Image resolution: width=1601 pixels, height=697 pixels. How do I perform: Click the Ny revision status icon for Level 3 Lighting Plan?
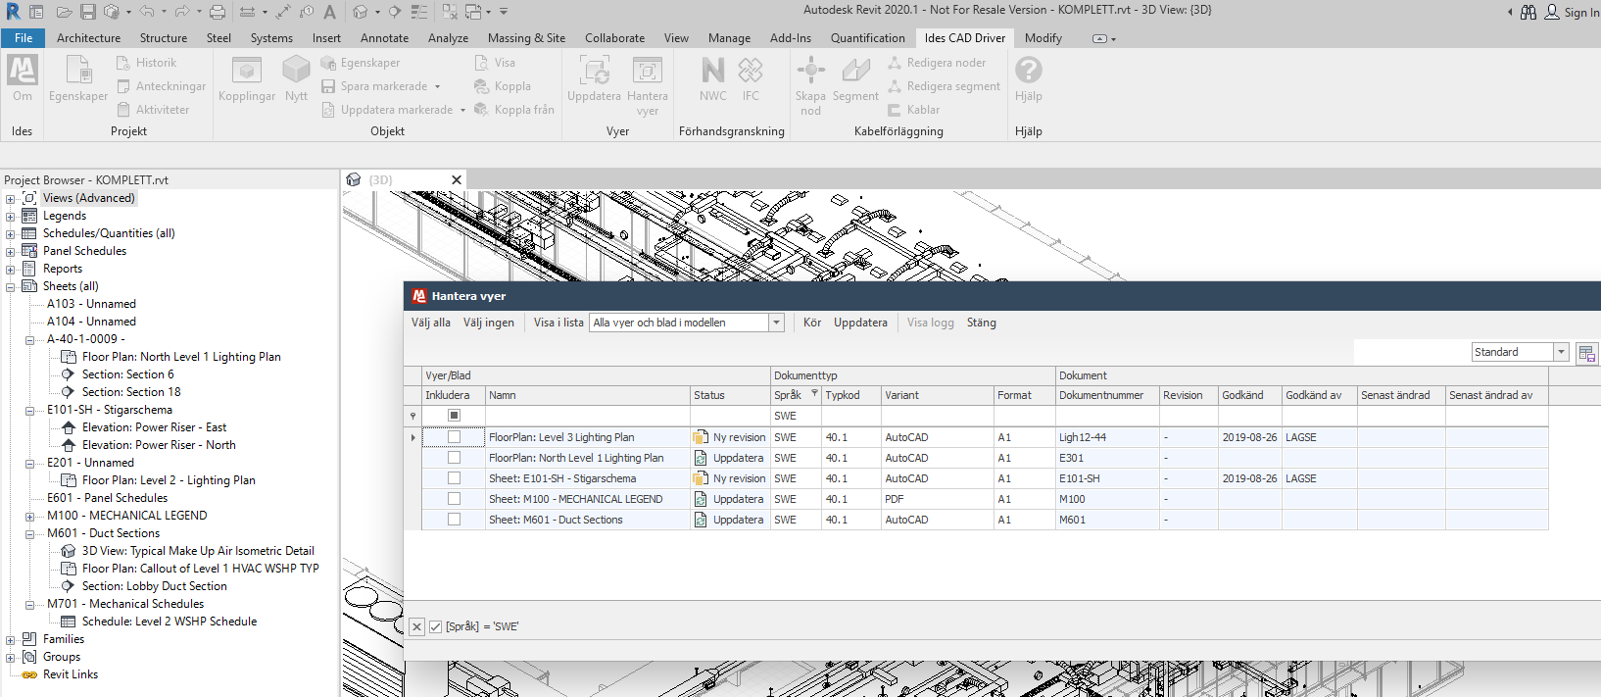click(x=701, y=437)
